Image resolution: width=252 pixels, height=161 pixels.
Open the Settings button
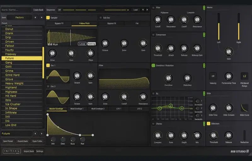pos(40,151)
